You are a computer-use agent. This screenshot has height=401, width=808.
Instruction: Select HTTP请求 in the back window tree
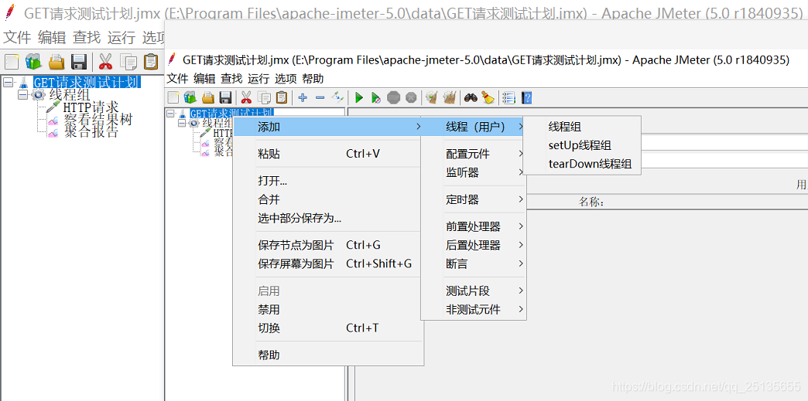(x=91, y=107)
